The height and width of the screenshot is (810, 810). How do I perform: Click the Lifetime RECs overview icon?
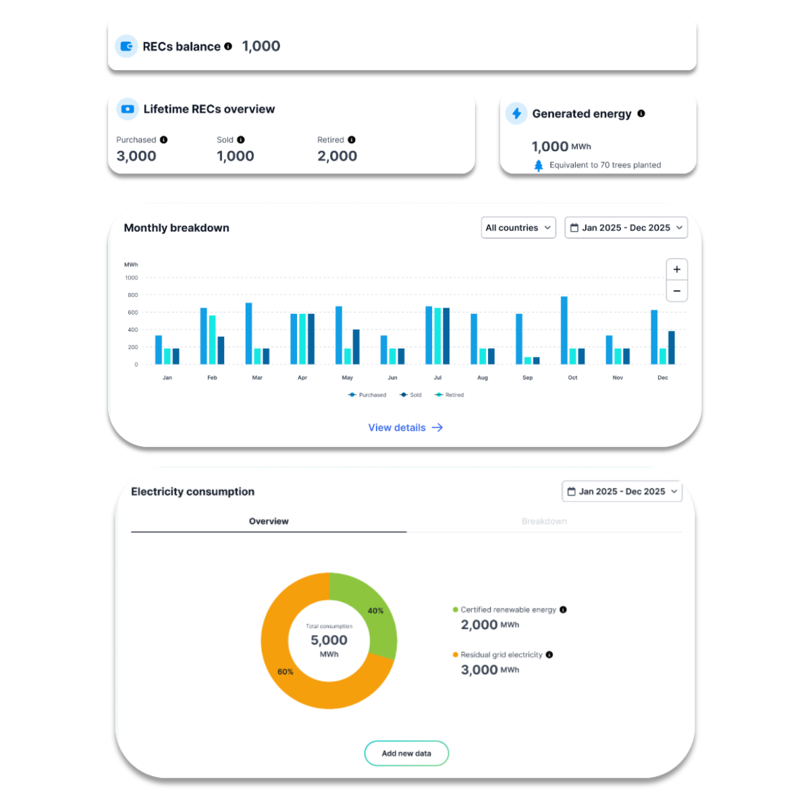127,109
